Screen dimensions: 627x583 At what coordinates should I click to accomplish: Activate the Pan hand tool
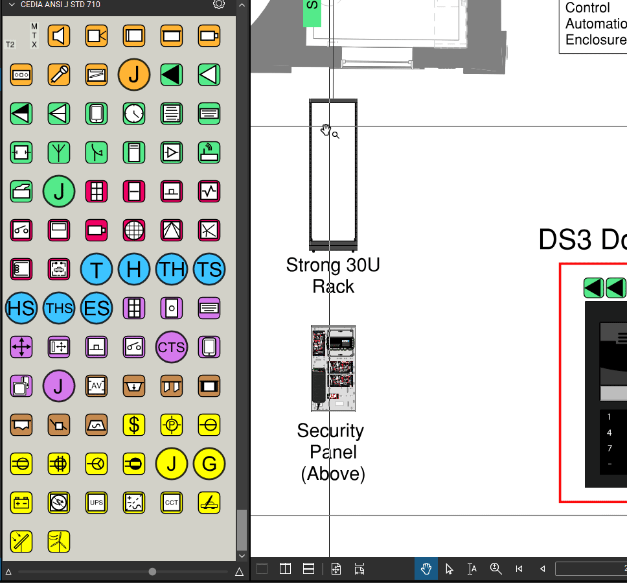click(x=426, y=569)
